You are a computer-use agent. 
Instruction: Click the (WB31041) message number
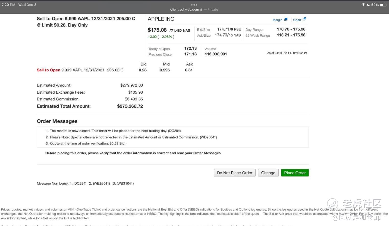pos(125,184)
